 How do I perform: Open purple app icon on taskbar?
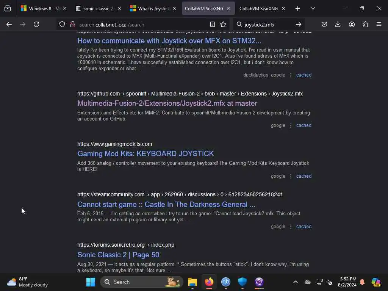[259, 282]
